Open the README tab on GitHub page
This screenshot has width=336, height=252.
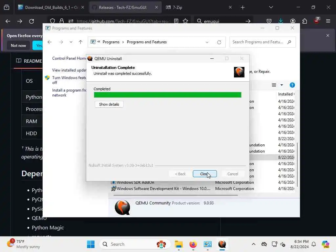coord(29,61)
